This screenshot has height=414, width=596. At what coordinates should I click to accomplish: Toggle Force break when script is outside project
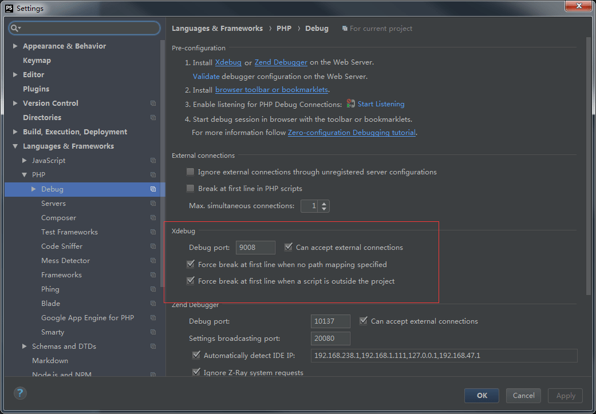191,281
